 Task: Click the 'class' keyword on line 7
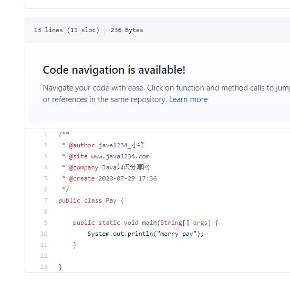pos(93,200)
